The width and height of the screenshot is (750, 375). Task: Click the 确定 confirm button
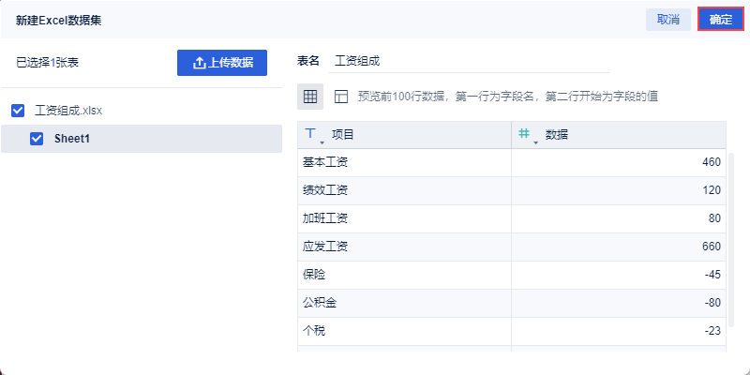(721, 20)
